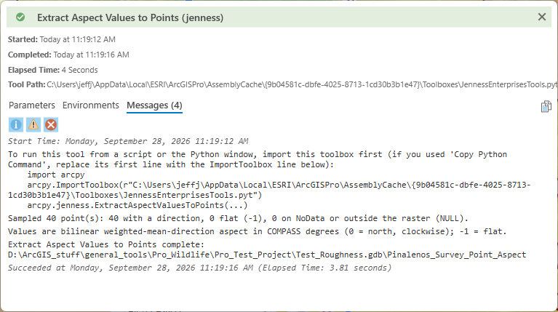Switch to the Environments tab
The image size is (558, 312).
pyautogui.click(x=91, y=105)
